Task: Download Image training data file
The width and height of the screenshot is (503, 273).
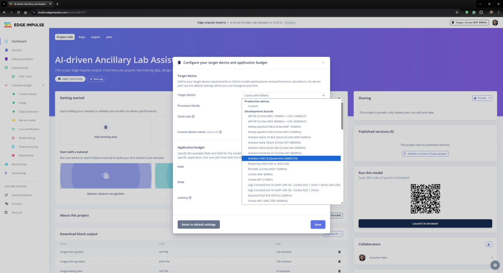Action: [340, 252]
